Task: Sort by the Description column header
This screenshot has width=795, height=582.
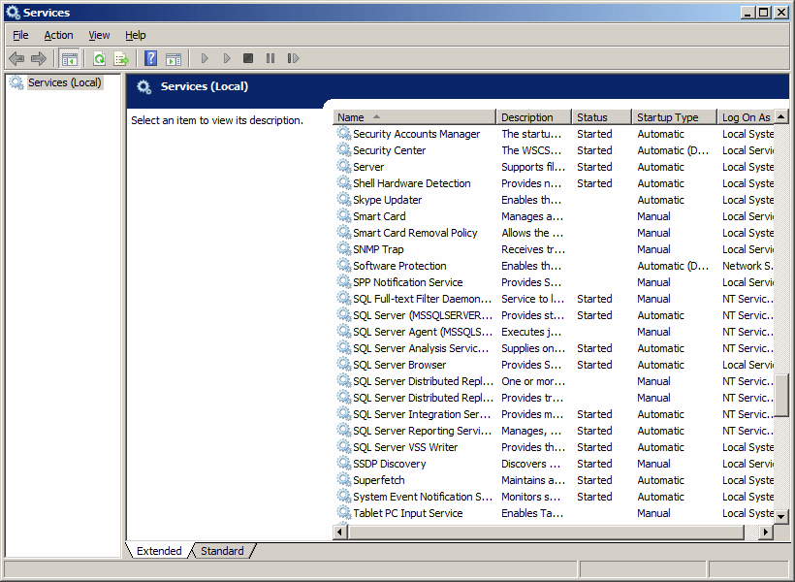Action: 534,117
